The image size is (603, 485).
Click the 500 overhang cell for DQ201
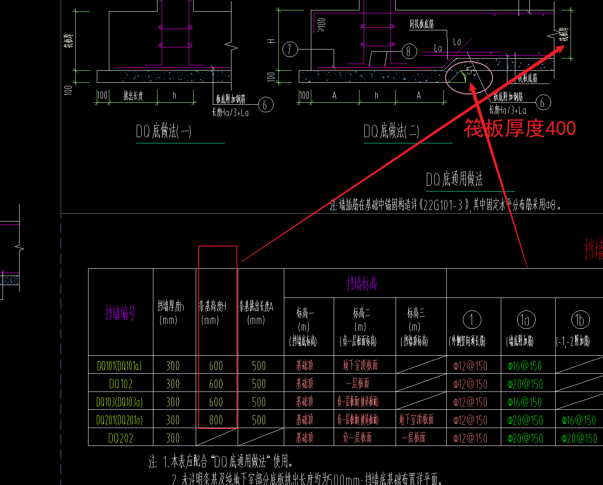[x=259, y=420]
